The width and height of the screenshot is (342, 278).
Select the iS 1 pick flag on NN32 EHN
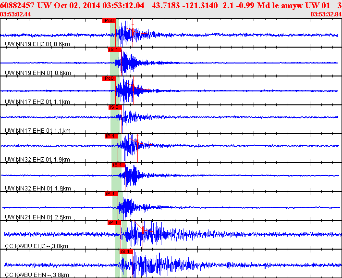[x=119, y=165]
